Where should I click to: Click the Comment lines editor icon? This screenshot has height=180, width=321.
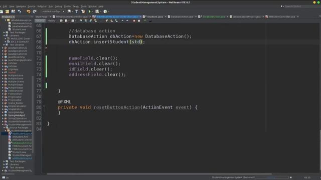[145, 20]
